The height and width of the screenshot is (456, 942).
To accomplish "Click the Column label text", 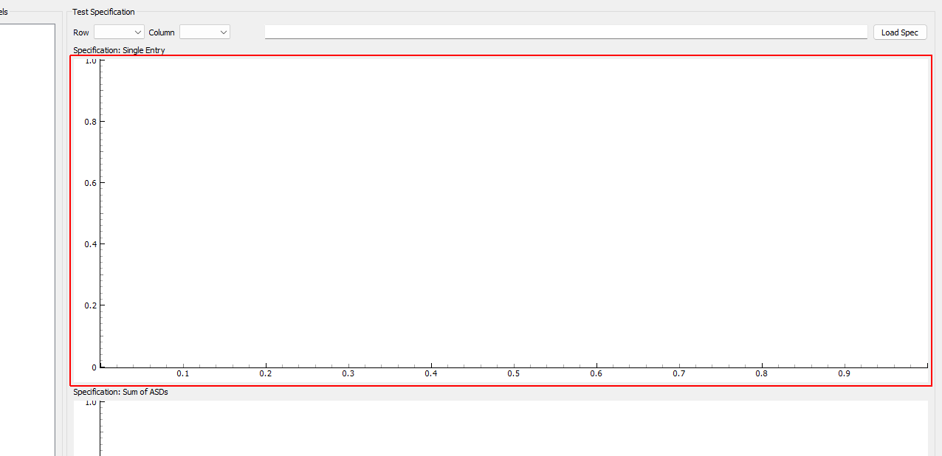I will [162, 32].
